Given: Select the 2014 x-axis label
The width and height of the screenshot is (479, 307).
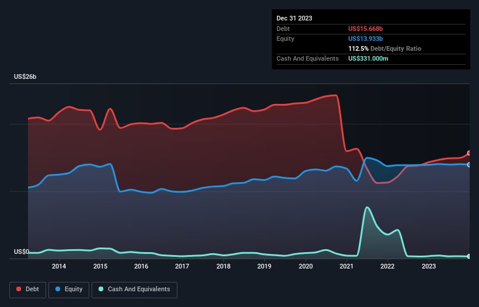Looking at the screenshot, I should click(59, 266).
